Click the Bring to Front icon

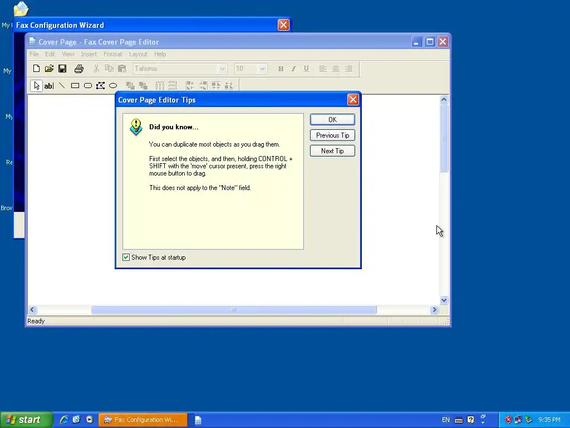[x=130, y=86]
